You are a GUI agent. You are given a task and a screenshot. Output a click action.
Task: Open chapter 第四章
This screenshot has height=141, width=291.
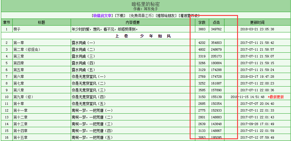click(x=19, y=63)
